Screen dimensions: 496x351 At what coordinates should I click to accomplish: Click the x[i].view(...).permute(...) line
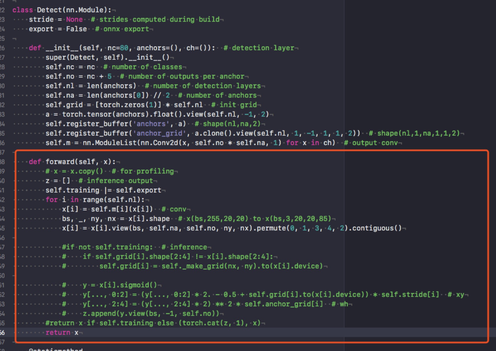tap(232, 228)
